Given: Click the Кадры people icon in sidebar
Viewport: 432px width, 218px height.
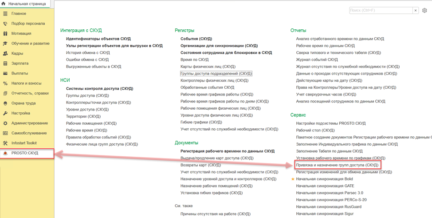Looking at the screenshot, I should coord(5,53).
